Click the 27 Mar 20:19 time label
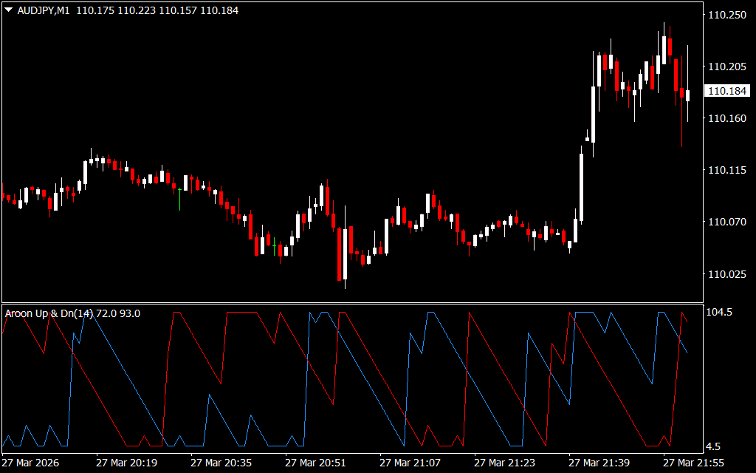Image resolution: width=756 pixels, height=473 pixels. tap(126, 463)
